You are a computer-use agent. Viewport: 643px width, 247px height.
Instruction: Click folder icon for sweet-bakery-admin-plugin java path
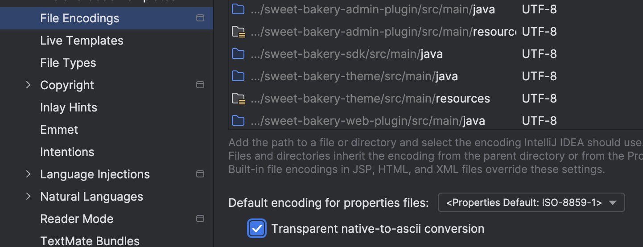pos(238,9)
